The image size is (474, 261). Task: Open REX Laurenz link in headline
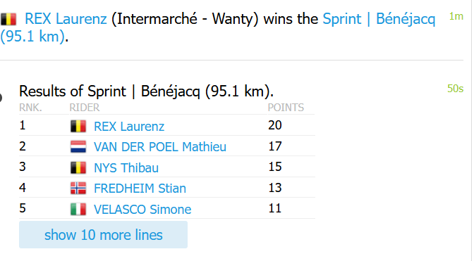[66, 19]
